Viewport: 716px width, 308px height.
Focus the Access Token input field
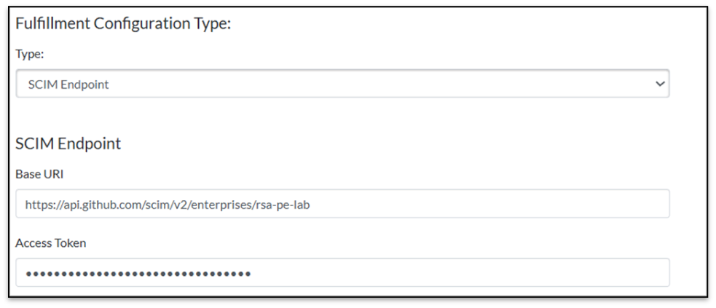pyautogui.click(x=342, y=273)
